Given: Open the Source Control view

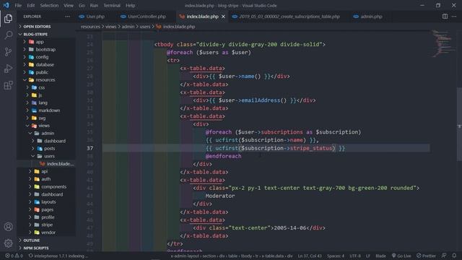Looking at the screenshot, I should (x=8, y=52).
